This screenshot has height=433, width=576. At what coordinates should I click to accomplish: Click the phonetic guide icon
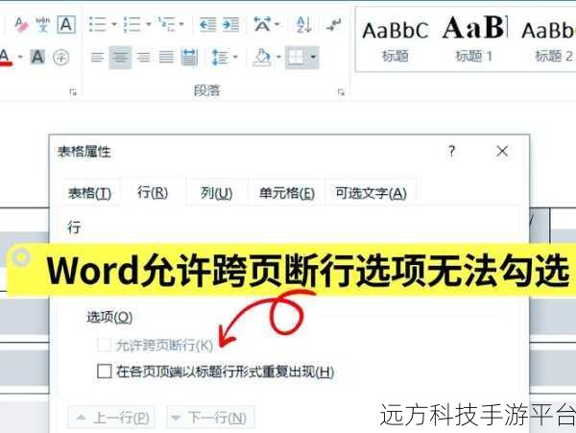tap(43, 25)
